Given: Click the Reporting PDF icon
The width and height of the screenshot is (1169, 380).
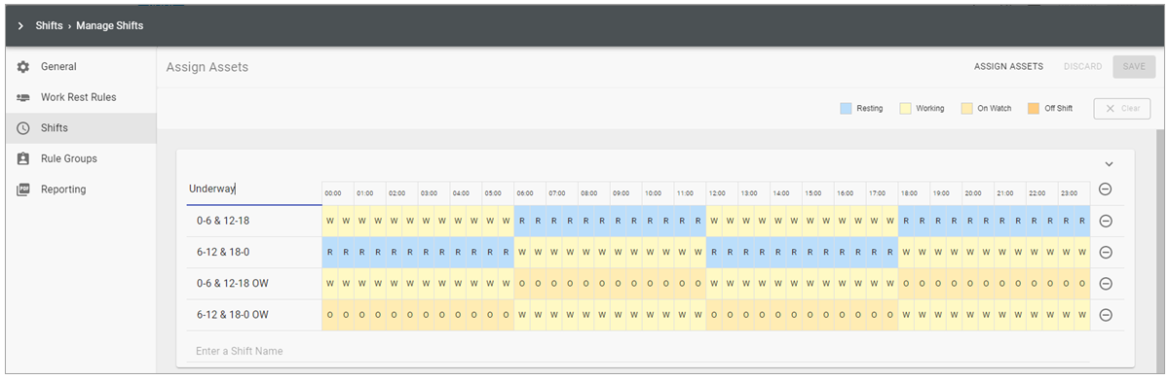Looking at the screenshot, I should click(23, 190).
